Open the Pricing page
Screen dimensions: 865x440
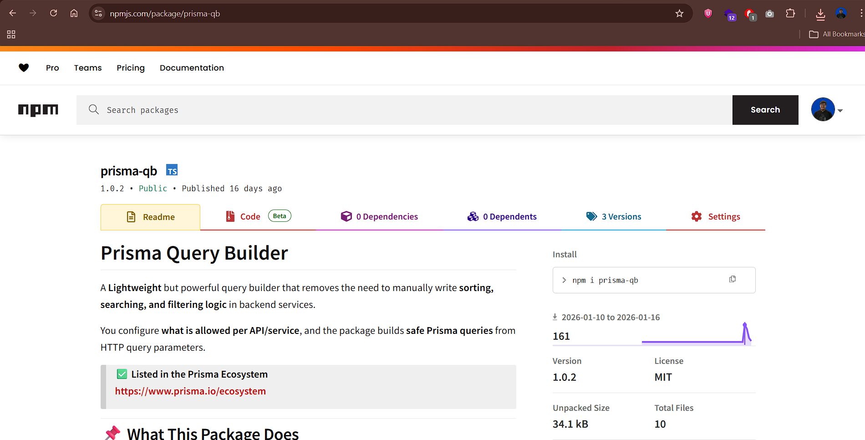point(131,68)
